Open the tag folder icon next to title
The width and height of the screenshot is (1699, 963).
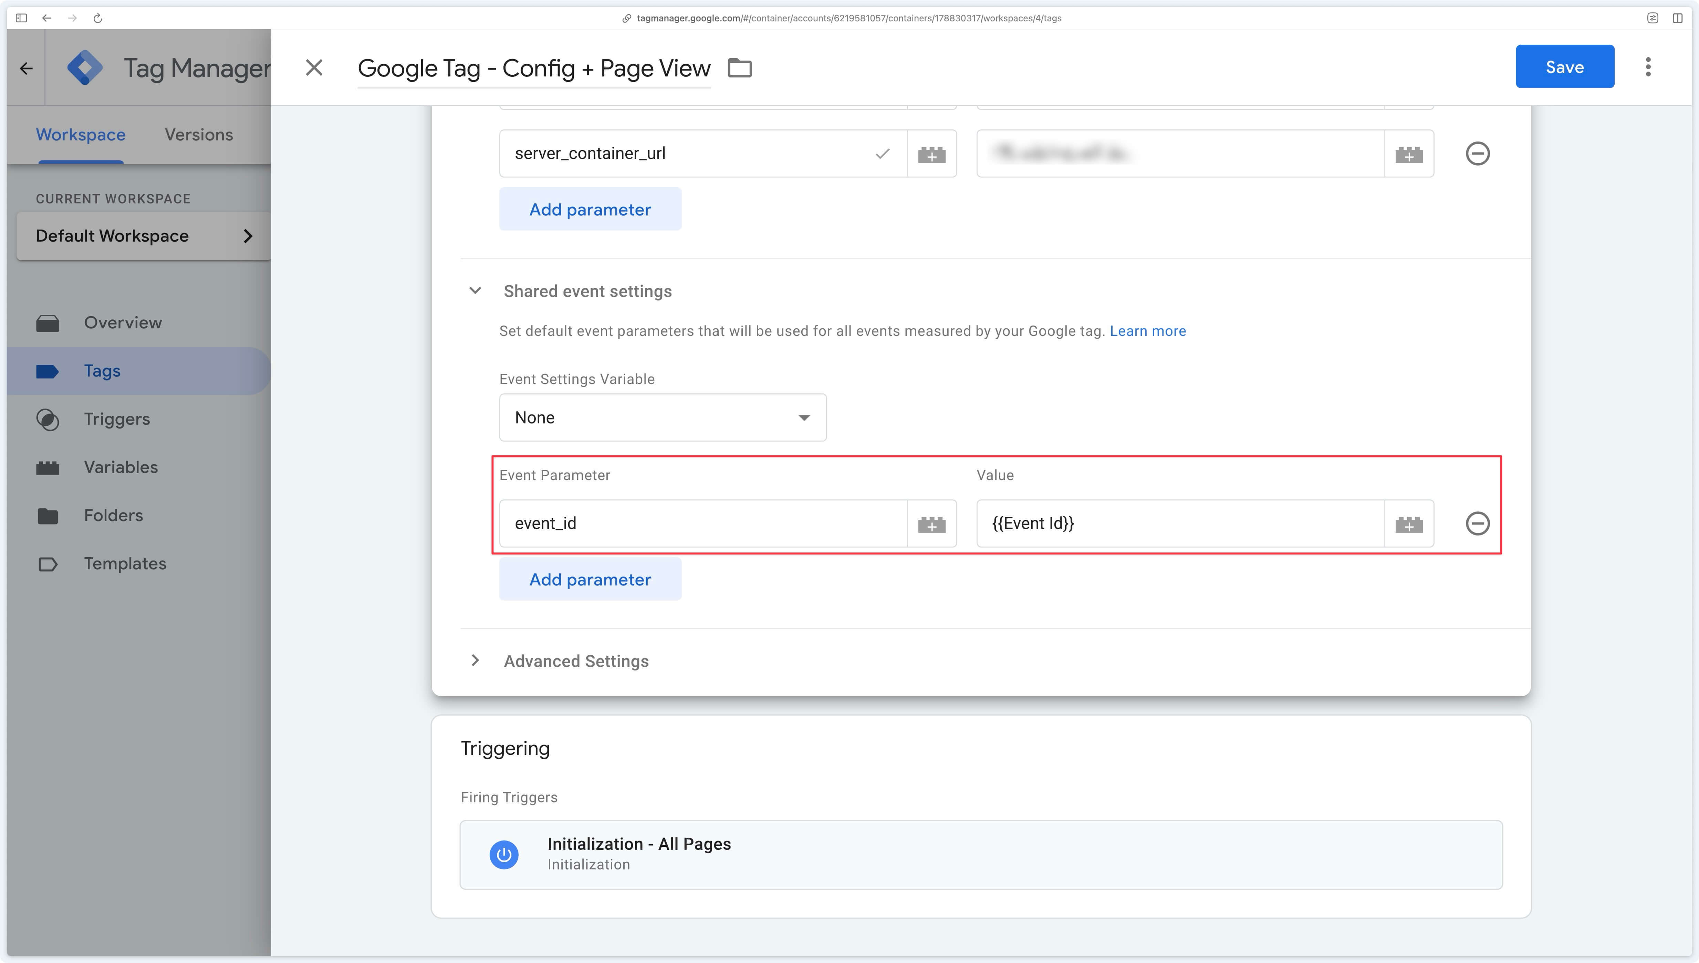click(x=740, y=68)
